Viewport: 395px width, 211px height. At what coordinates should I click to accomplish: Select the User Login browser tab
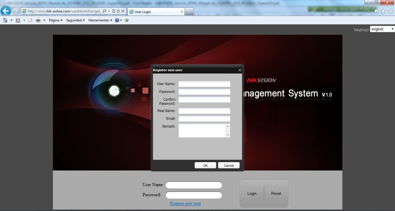point(156,12)
